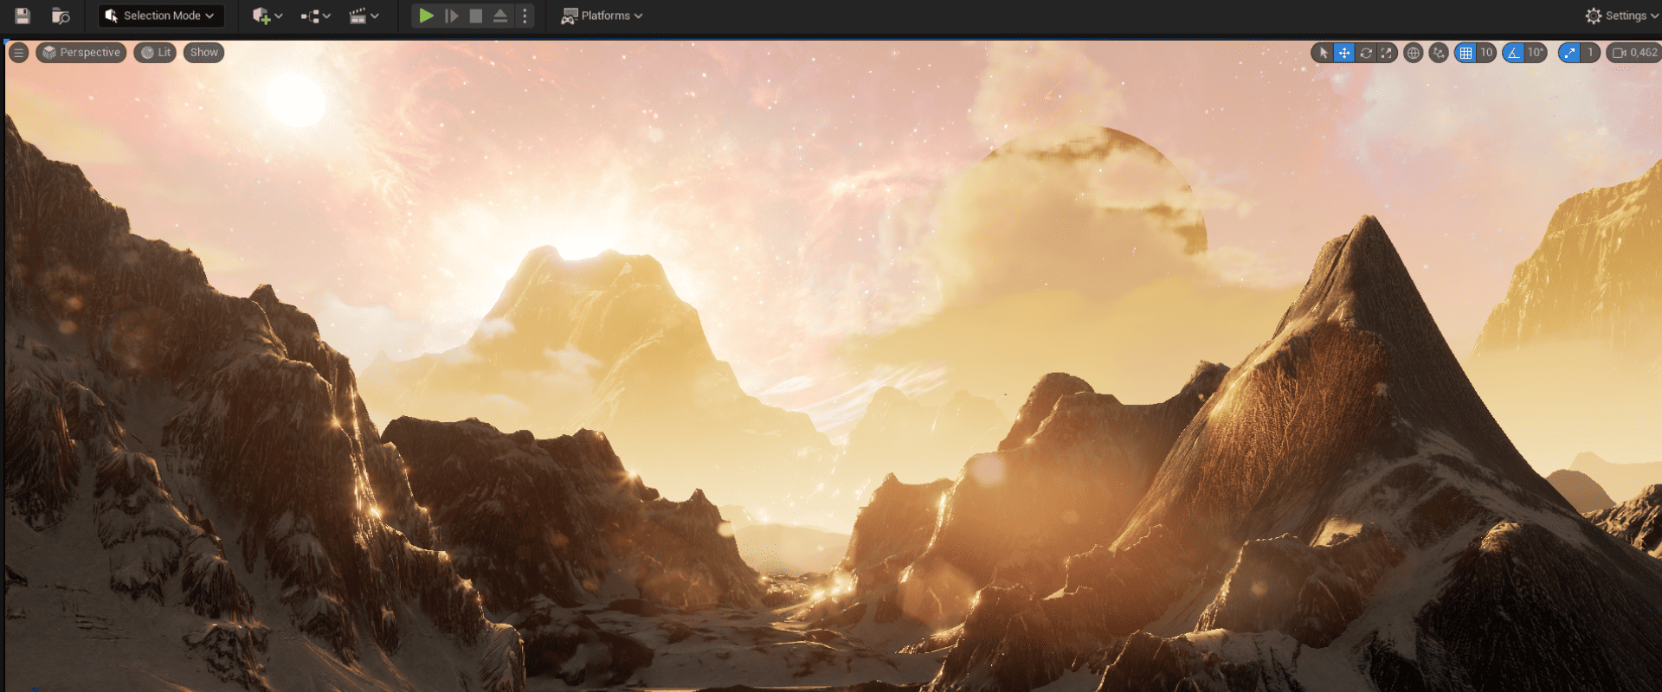1662x692 pixels.
Task: Toggle rotation angle snapping
Action: (x=1513, y=53)
